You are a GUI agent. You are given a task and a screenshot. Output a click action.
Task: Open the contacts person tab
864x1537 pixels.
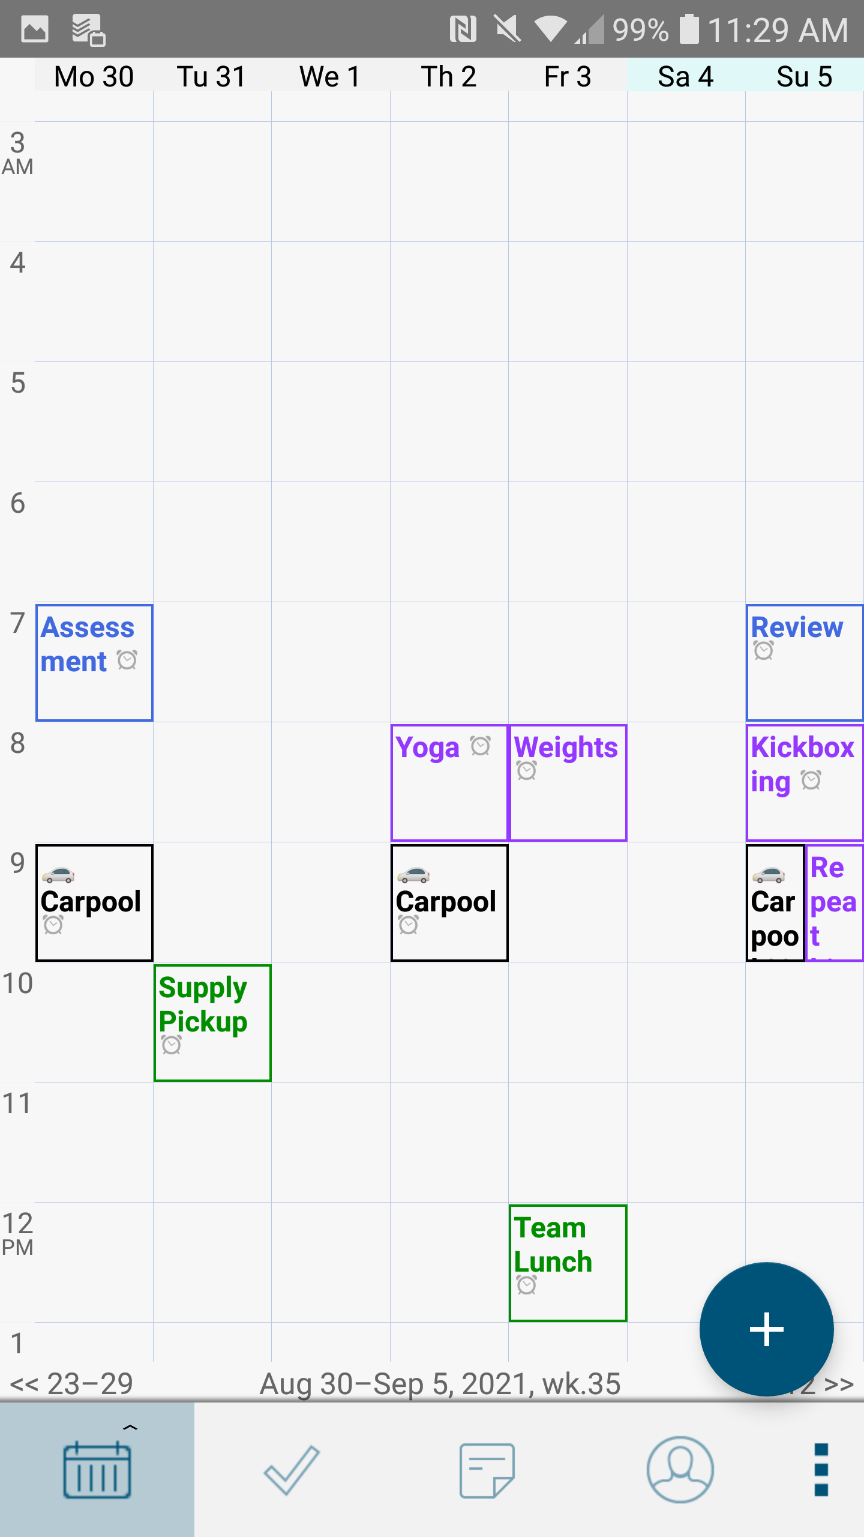click(x=680, y=1470)
